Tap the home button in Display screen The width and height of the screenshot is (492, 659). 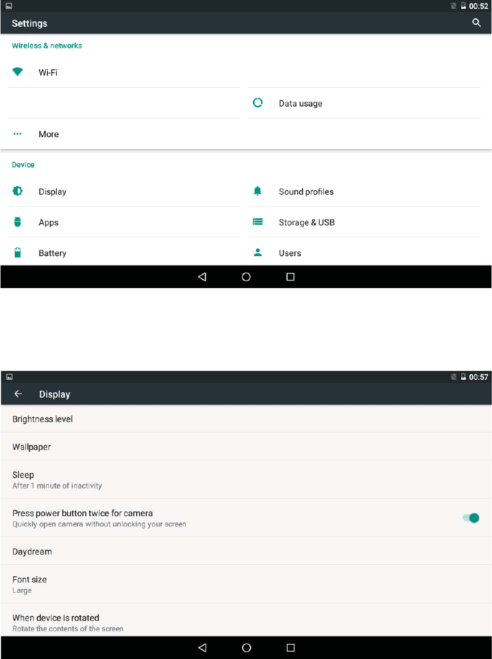tap(246, 647)
